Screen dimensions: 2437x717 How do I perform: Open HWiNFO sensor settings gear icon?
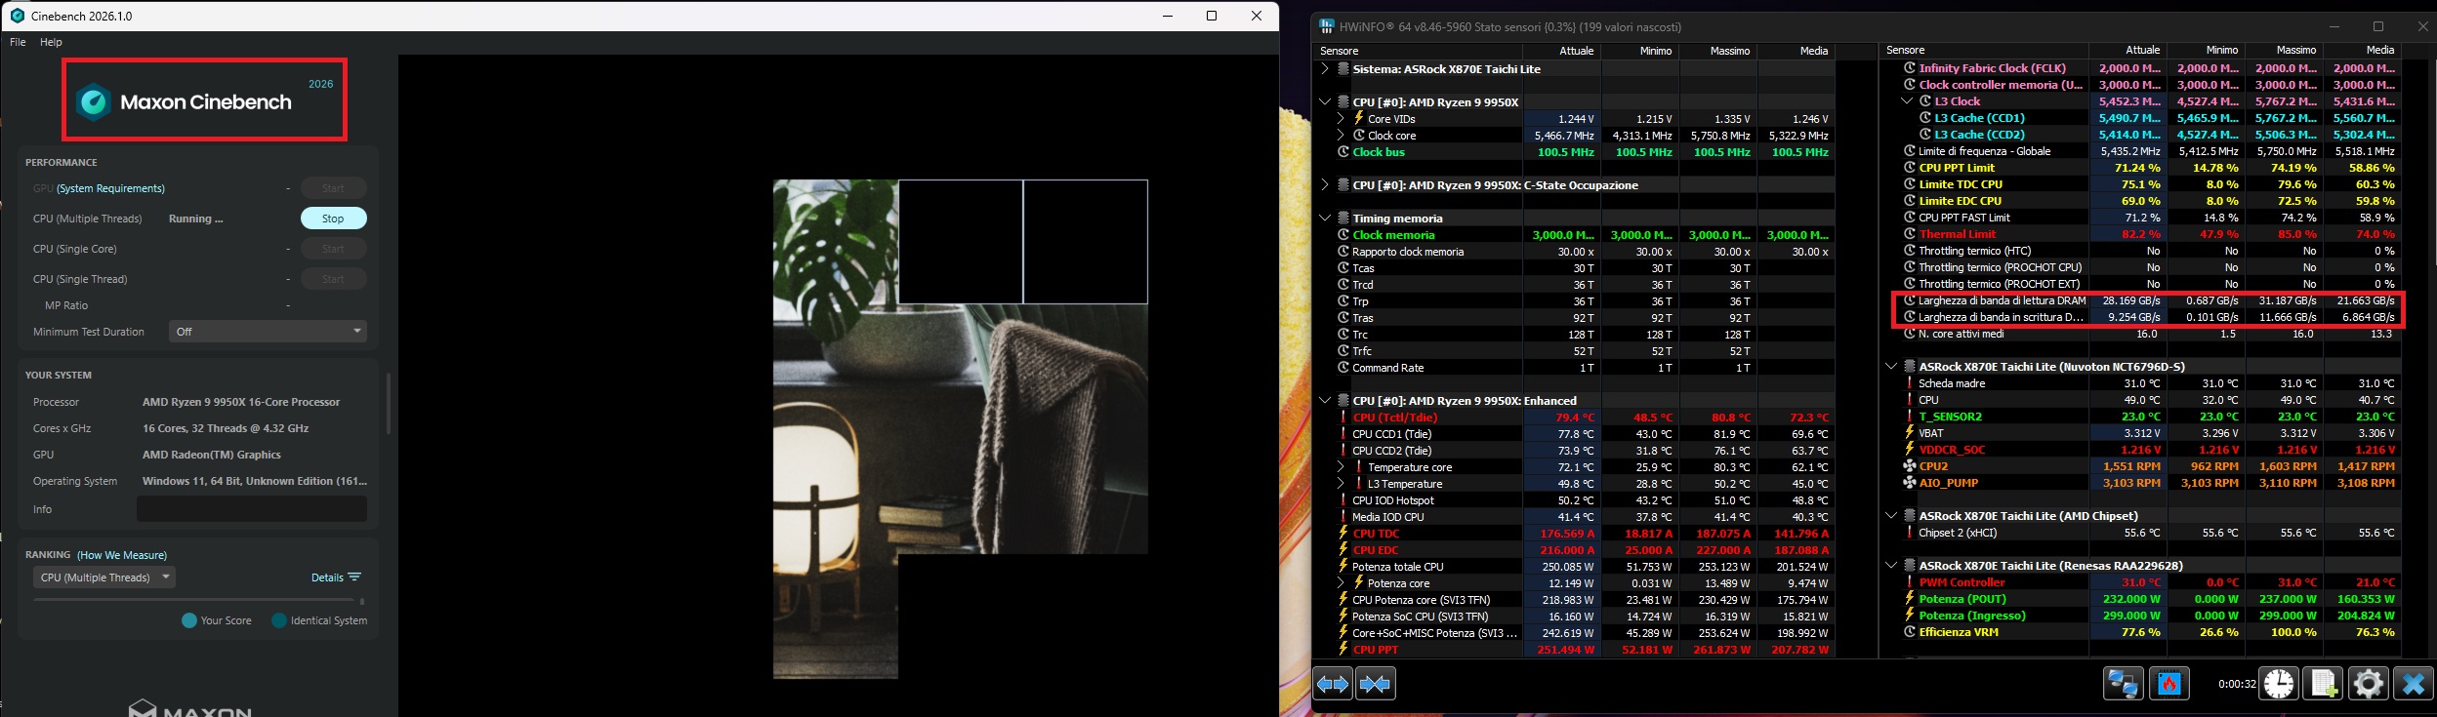(2368, 684)
